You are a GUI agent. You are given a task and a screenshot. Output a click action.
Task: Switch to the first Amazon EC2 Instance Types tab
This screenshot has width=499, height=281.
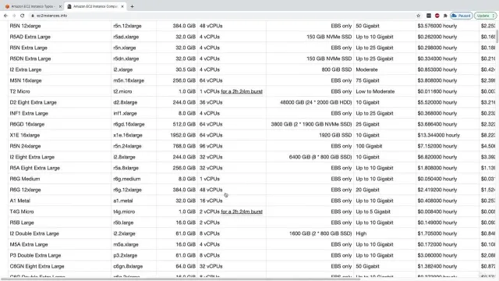click(x=31, y=6)
